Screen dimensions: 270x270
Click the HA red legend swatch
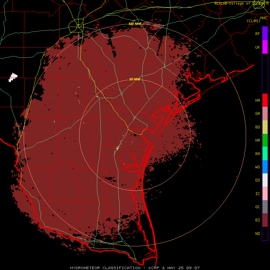pyautogui.click(x=265, y=100)
